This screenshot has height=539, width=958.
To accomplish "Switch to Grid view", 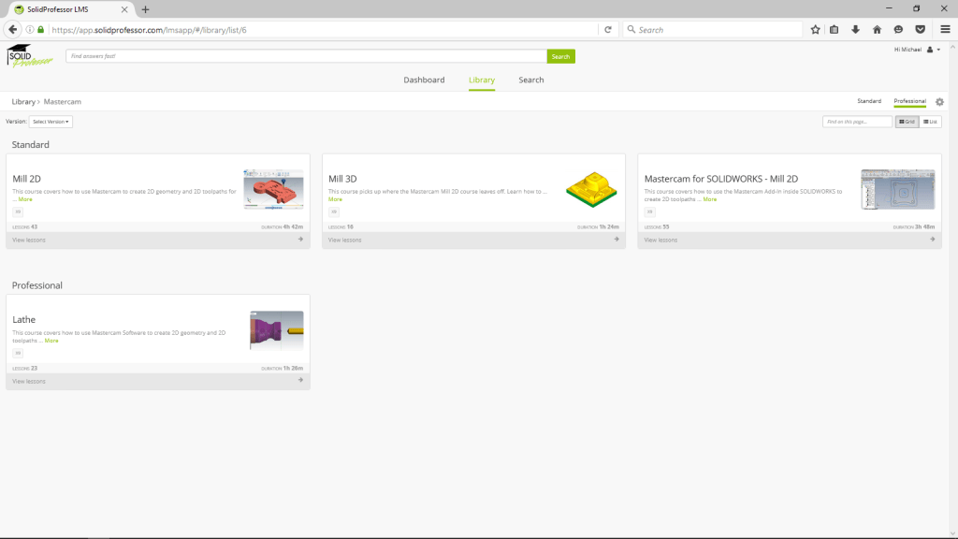I will 907,122.
